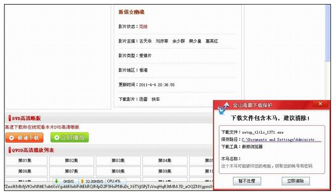Image resolution: width=335 pixels, height=195 pixels.
Task: Open episode 第03集
Action: [x=118, y=160]
